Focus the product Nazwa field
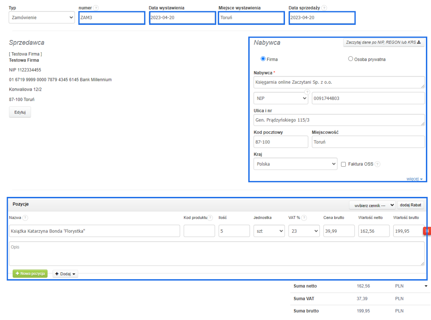This screenshot has height=320, width=431. [94, 231]
